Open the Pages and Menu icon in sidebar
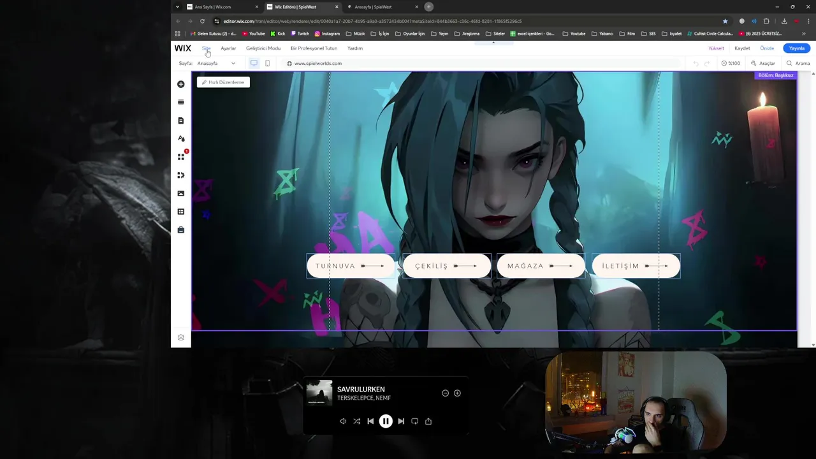The width and height of the screenshot is (816, 459). click(181, 120)
